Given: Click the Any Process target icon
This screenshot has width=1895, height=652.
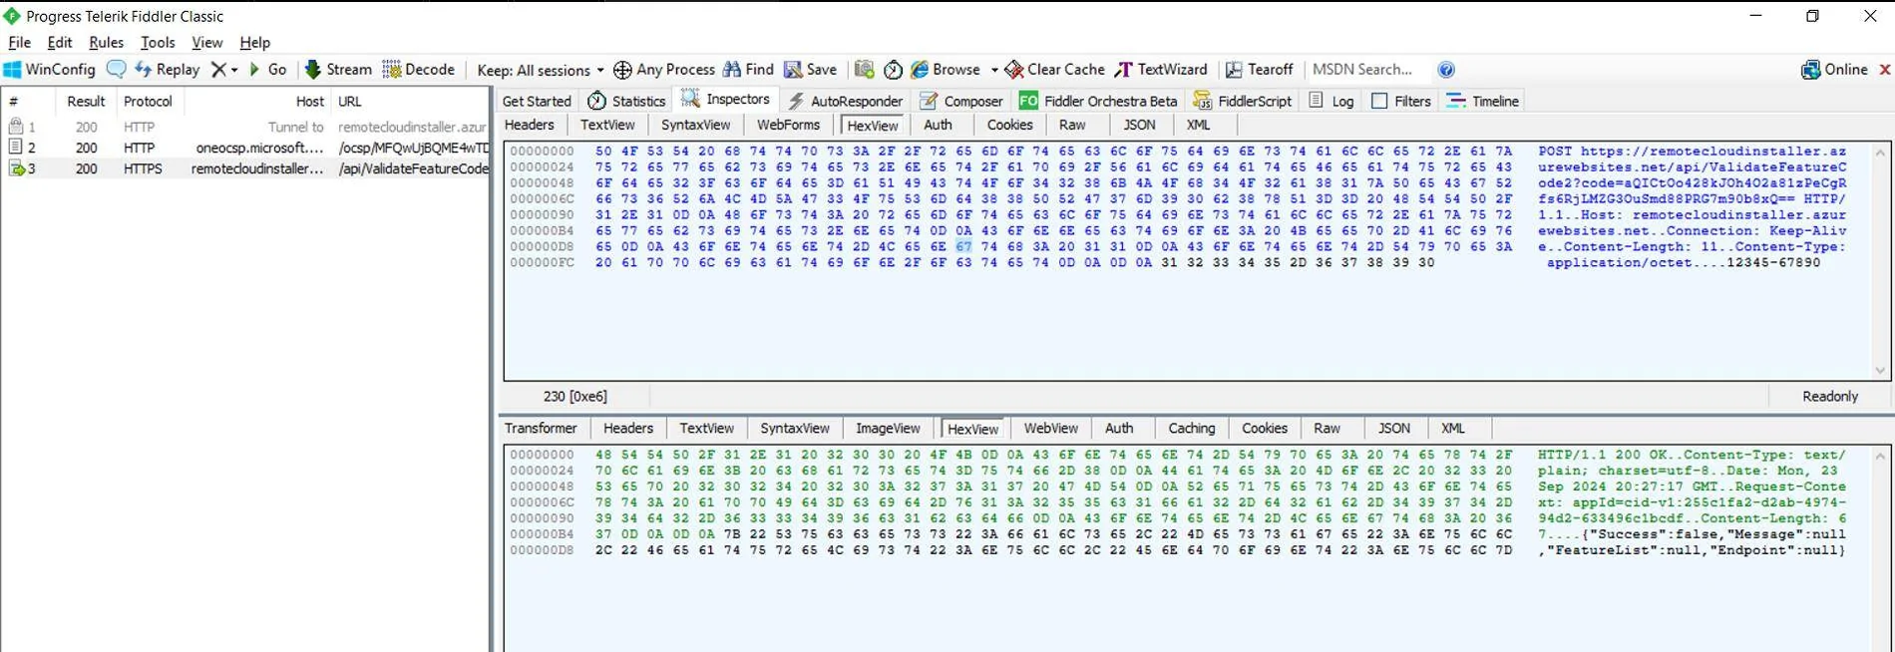Looking at the screenshot, I should point(622,70).
